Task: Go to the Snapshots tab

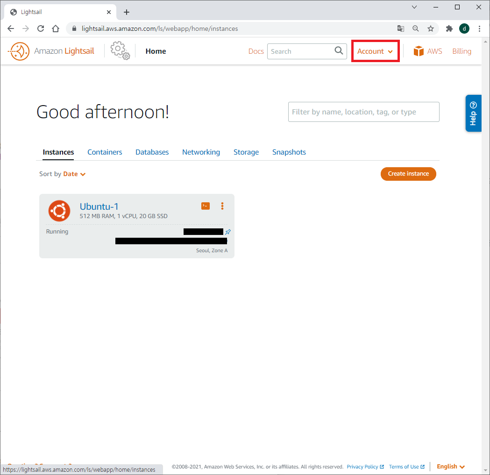Action: [x=289, y=152]
